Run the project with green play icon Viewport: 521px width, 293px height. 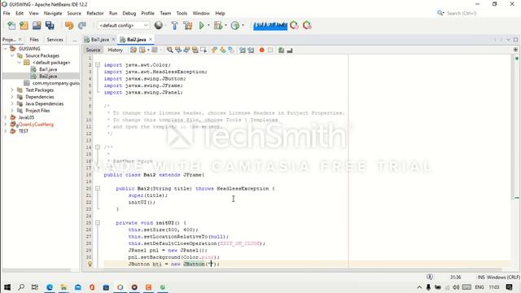[201, 25]
